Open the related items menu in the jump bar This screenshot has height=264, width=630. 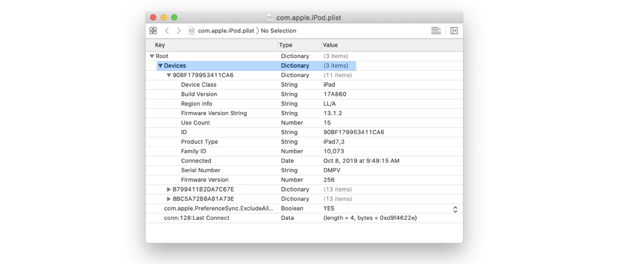click(x=153, y=30)
